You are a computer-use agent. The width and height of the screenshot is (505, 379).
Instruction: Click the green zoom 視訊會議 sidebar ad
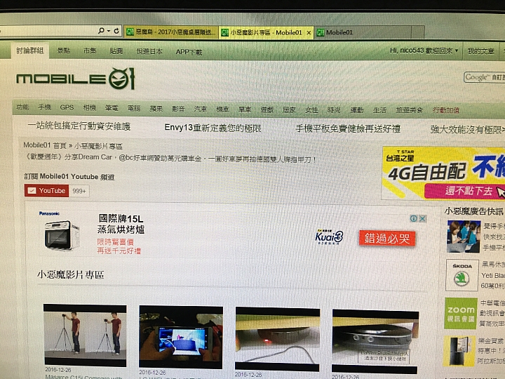pos(461,314)
